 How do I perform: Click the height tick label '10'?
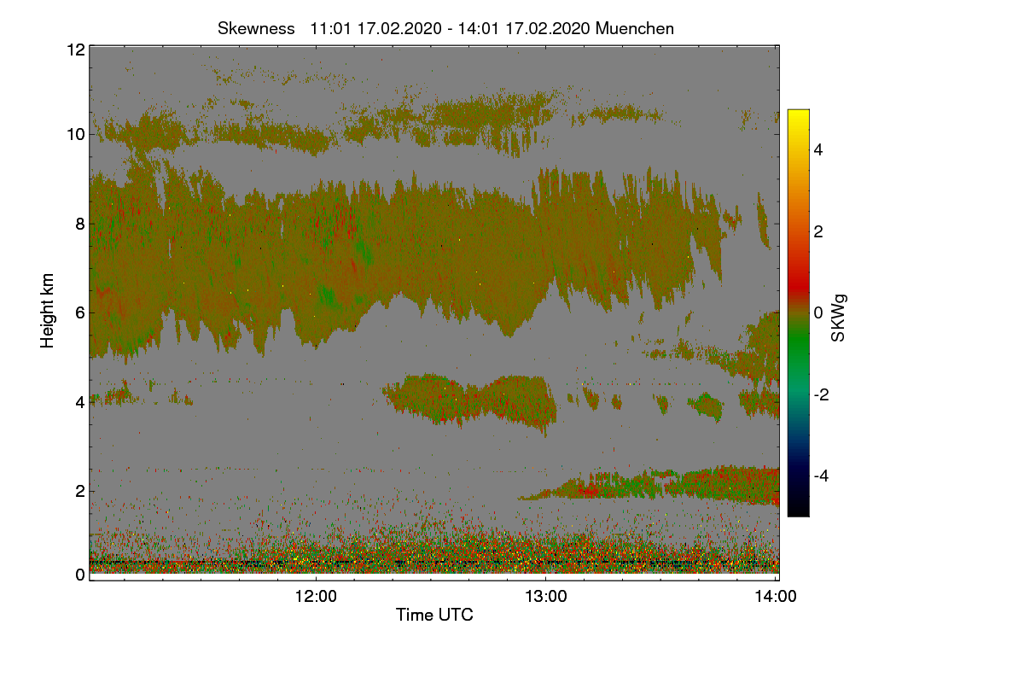[x=74, y=134]
